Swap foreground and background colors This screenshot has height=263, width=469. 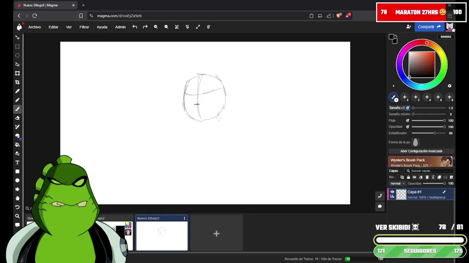[396, 36]
